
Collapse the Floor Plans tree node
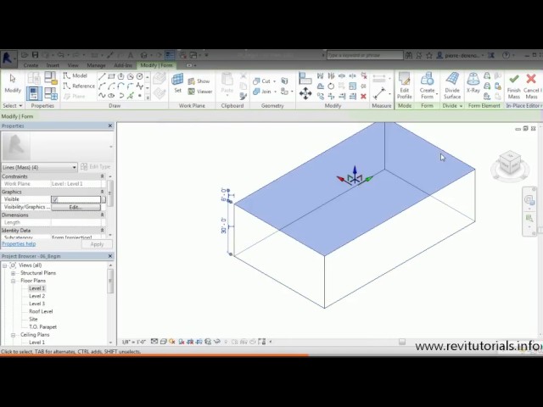[x=14, y=281]
